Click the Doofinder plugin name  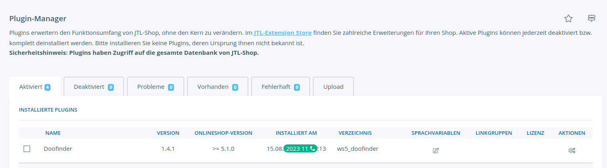click(x=58, y=149)
